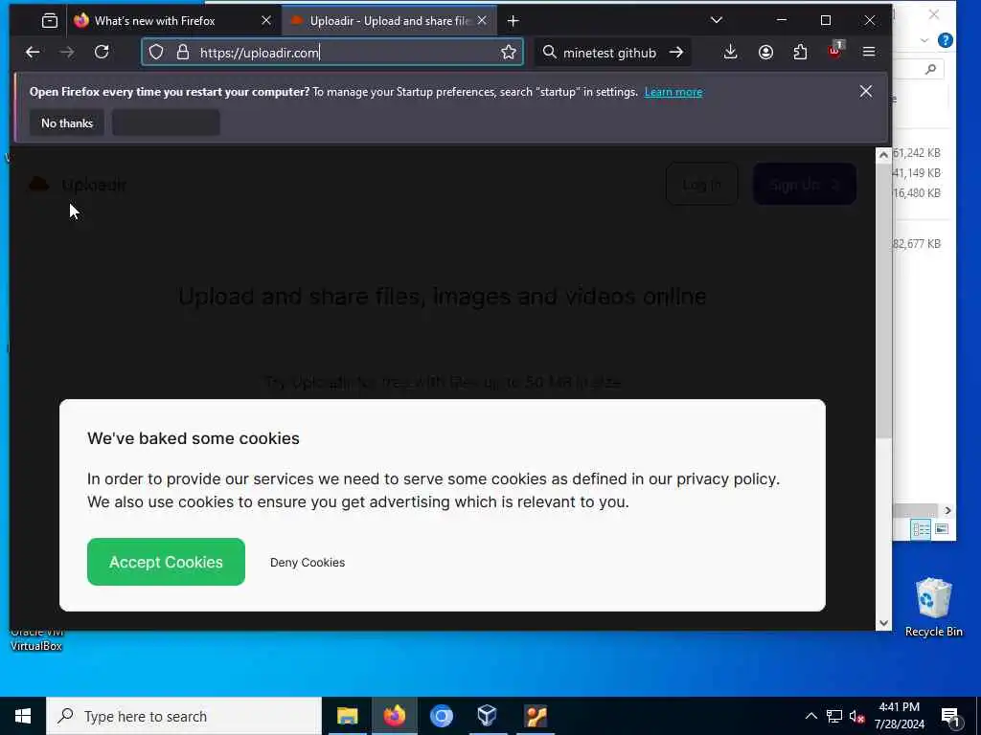The height and width of the screenshot is (735, 981).
Task: Open the Extensions panel
Action: (x=800, y=52)
